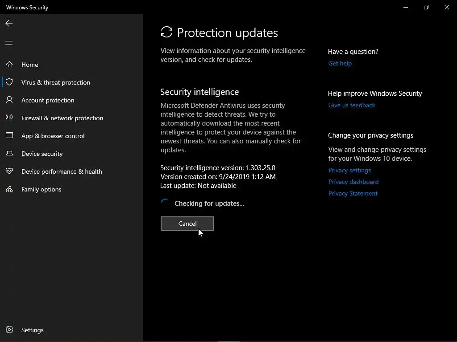Minimize the Windows Security window

coord(405,7)
